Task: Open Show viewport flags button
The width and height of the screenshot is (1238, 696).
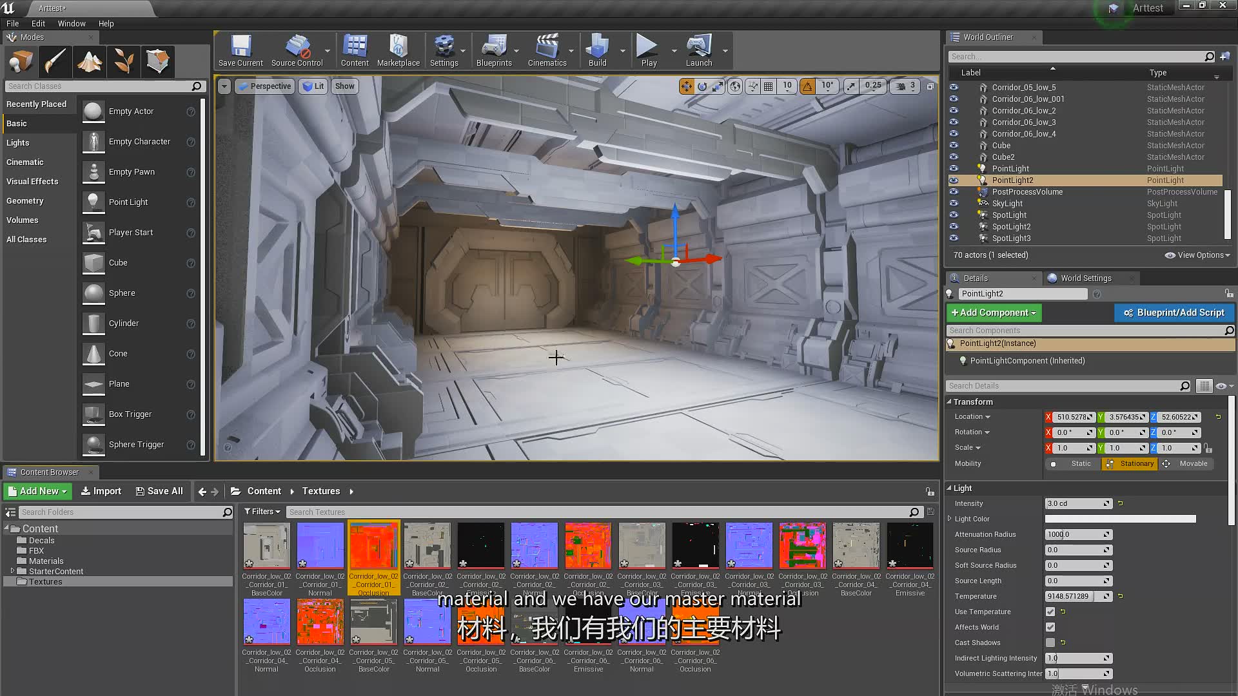Action: pos(344,86)
